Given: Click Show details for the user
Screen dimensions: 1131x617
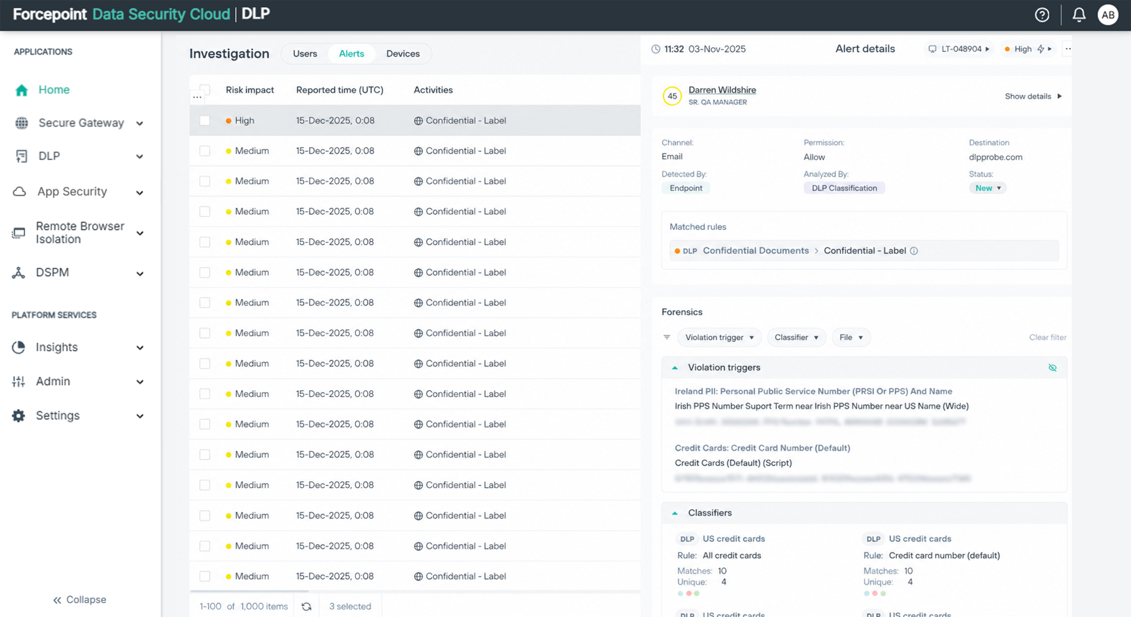Looking at the screenshot, I should (1033, 97).
